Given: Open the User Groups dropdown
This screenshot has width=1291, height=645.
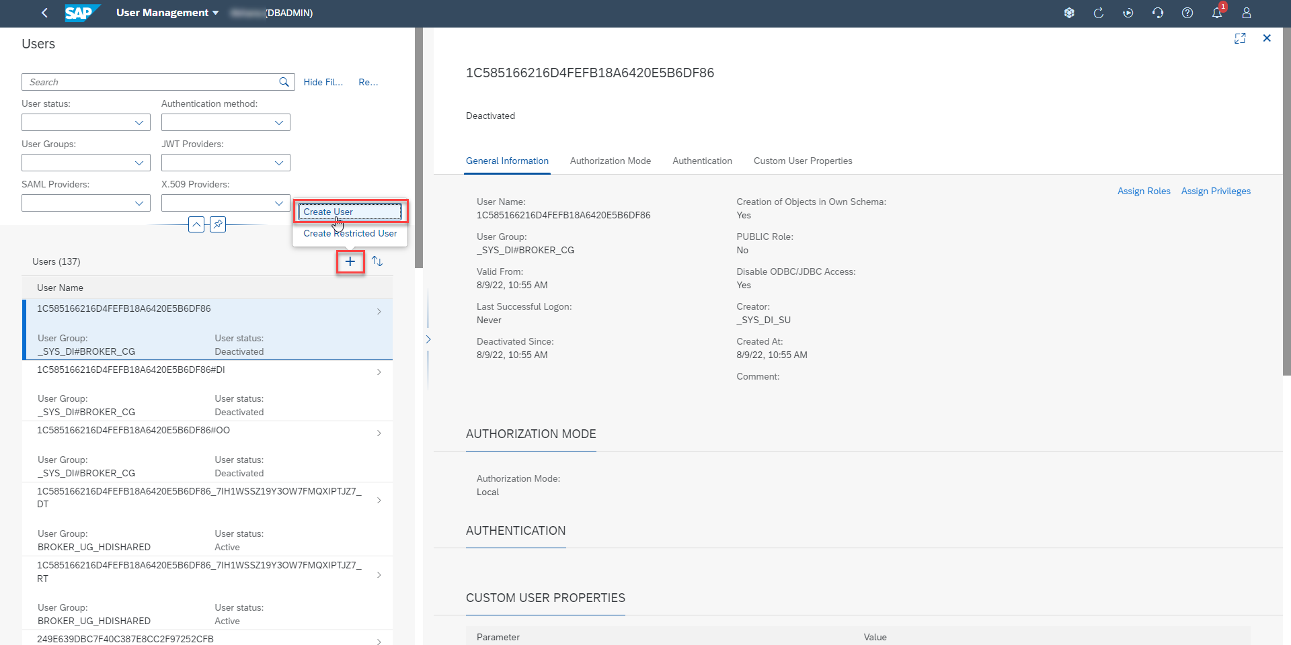Looking at the screenshot, I should 86,163.
